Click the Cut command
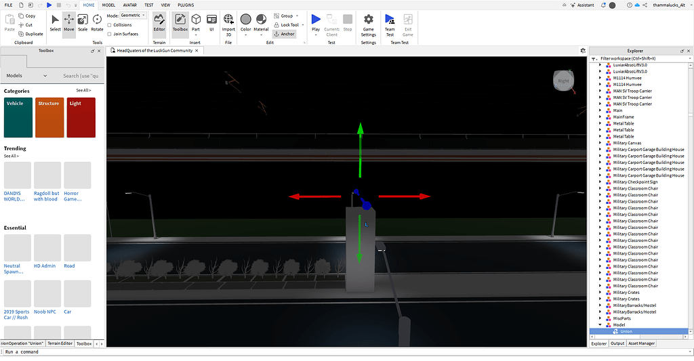The height and width of the screenshot is (361, 694). (x=26, y=25)
